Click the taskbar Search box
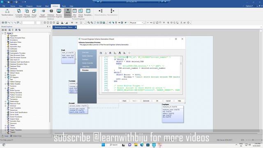The width and height of the screenshot is (263, 148). click(x=114, y=145)
